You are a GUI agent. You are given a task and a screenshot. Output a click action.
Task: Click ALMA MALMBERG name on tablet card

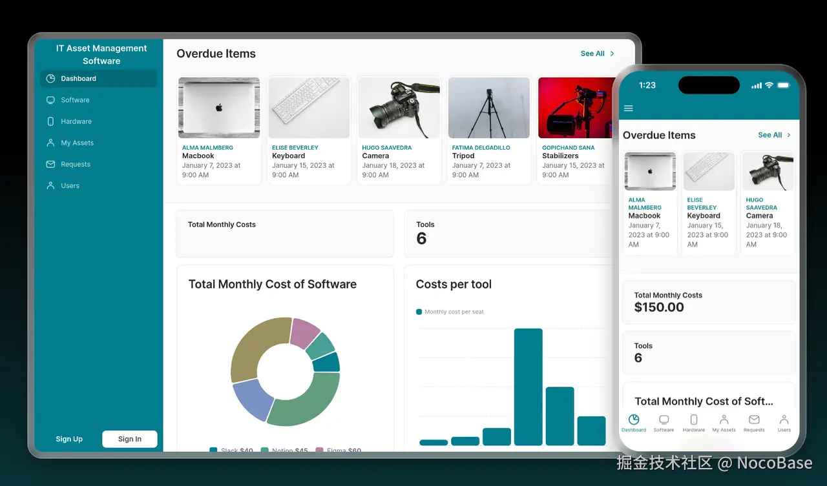tap(207, 148)
